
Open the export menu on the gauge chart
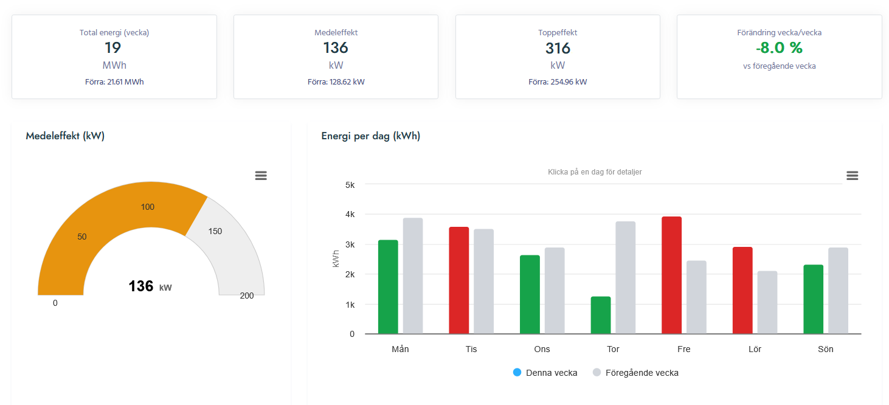coord(261,175)
